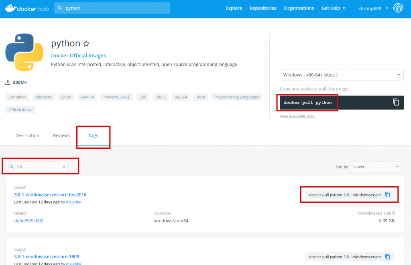Click the docker pull python command text
Viewport: 411px width, 265px height.
pyautogui.click(x=307, y=102)
